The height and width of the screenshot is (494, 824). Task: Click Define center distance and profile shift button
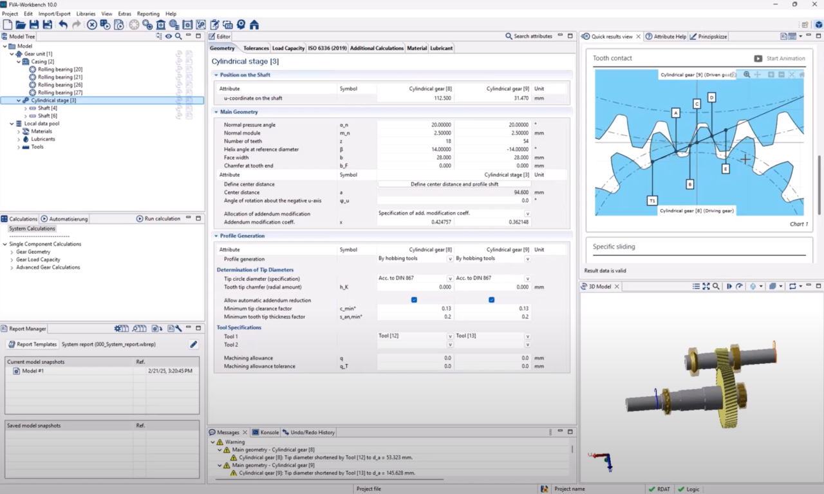(454, 184)
